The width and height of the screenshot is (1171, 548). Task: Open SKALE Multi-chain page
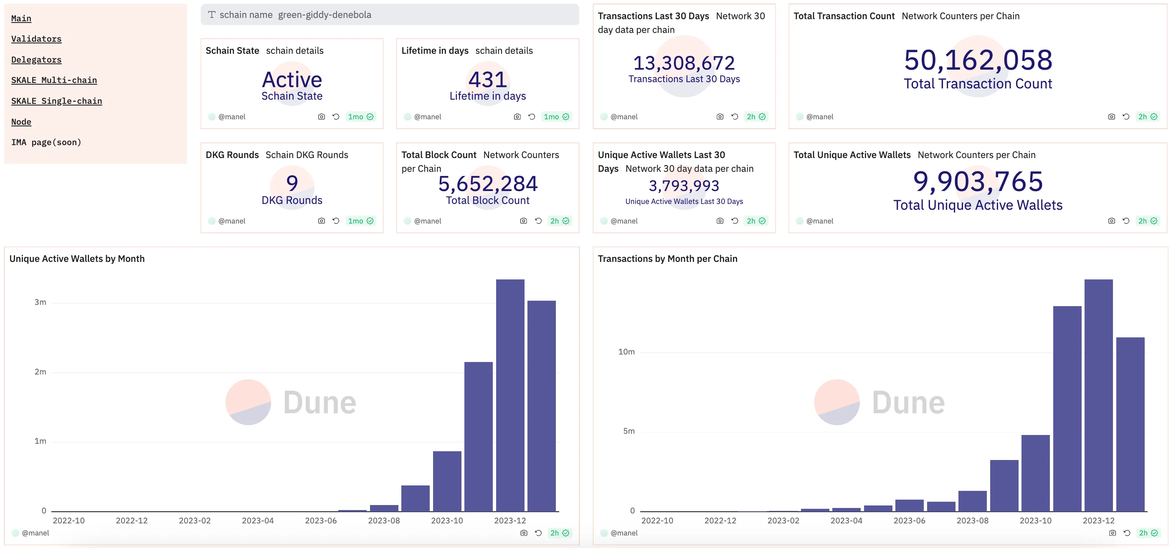coord(54,80)
